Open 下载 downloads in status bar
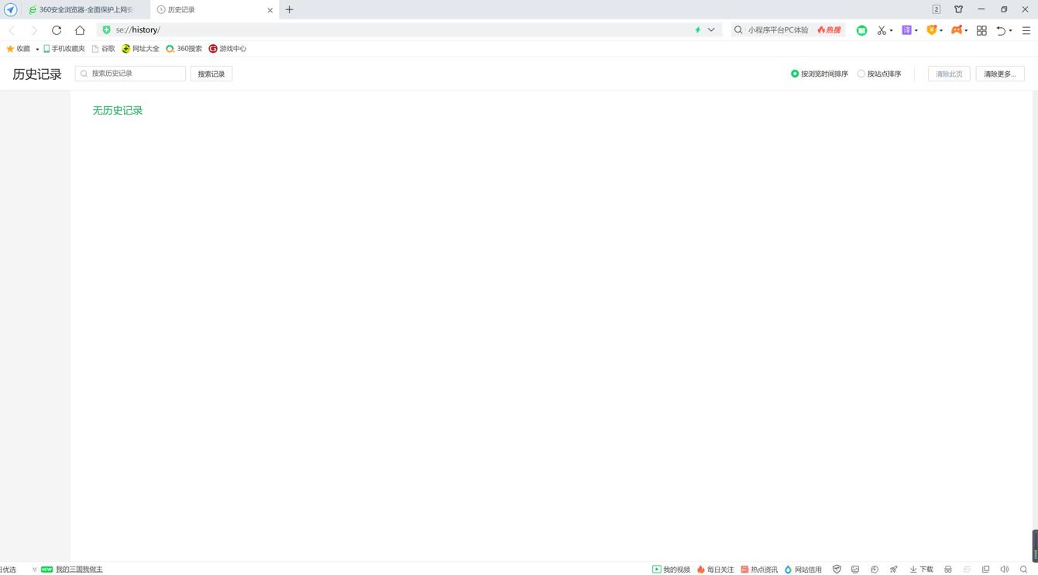Screen dimensions: 1038x575 pos(921,570)
